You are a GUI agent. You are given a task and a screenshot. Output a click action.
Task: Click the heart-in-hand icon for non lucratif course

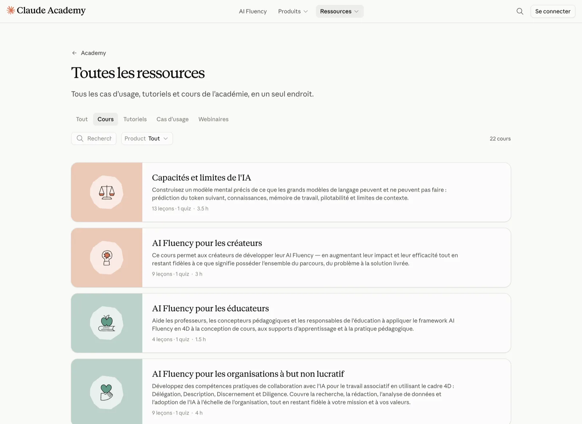click(107, 392)
